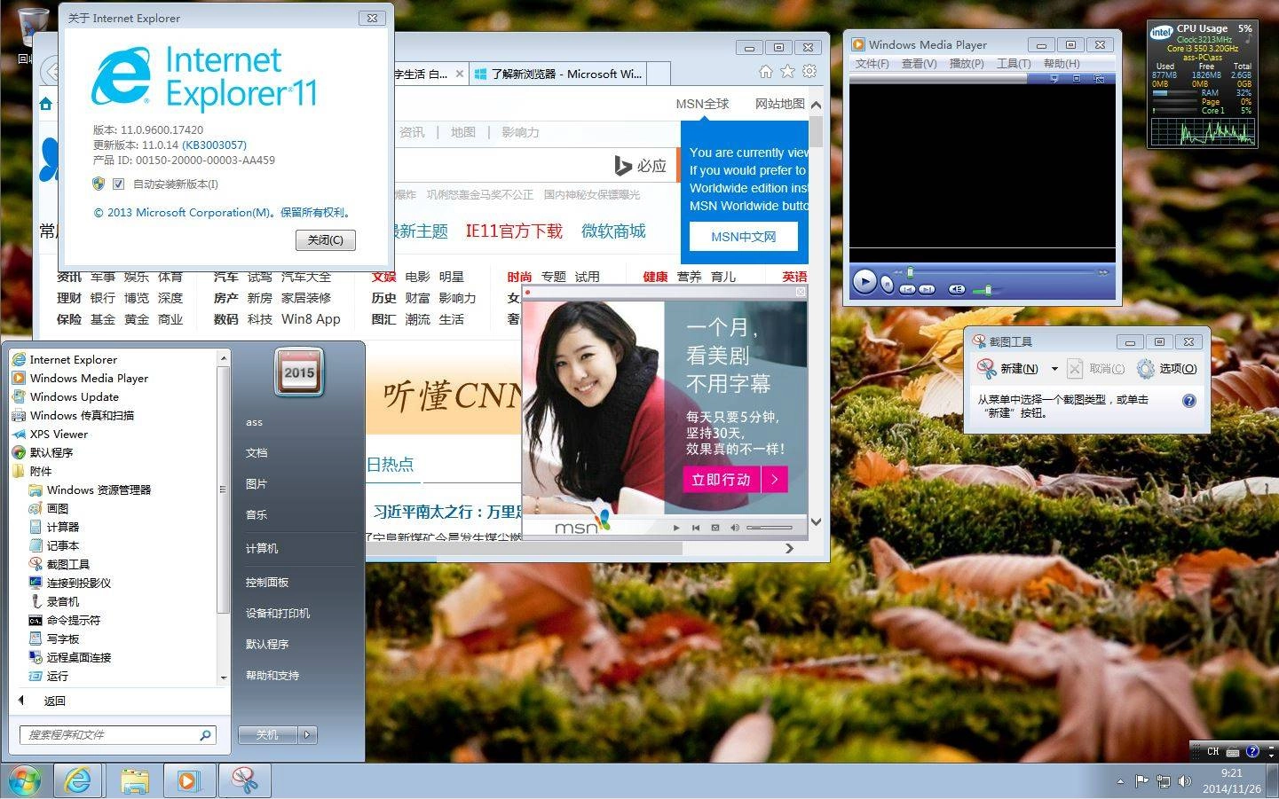Click the horizontal scrollbar right arrow in IE
This screenshot has height=799, width=1279.
pyautogui.click(x=789, y=549)
